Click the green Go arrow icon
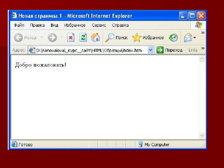 [x=160, y=50]
